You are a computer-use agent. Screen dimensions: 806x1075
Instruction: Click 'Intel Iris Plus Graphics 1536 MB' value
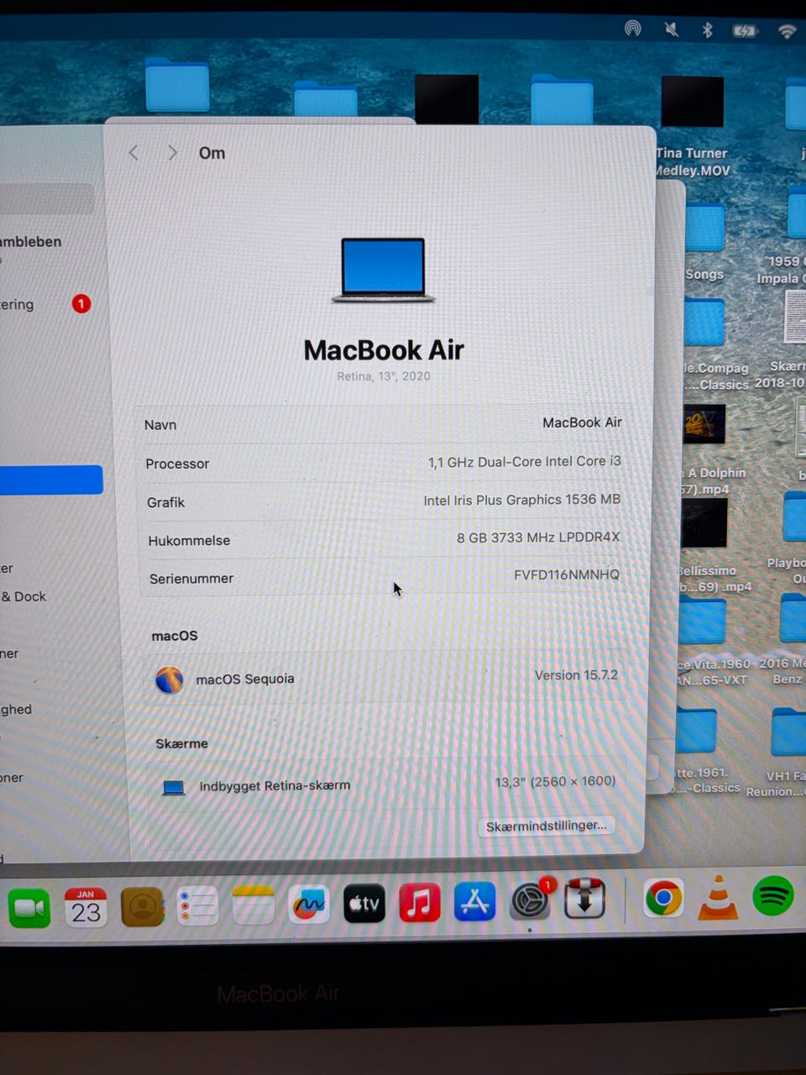tap(522, 500)
